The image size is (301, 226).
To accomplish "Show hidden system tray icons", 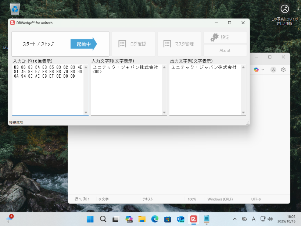I will point(235,219).
